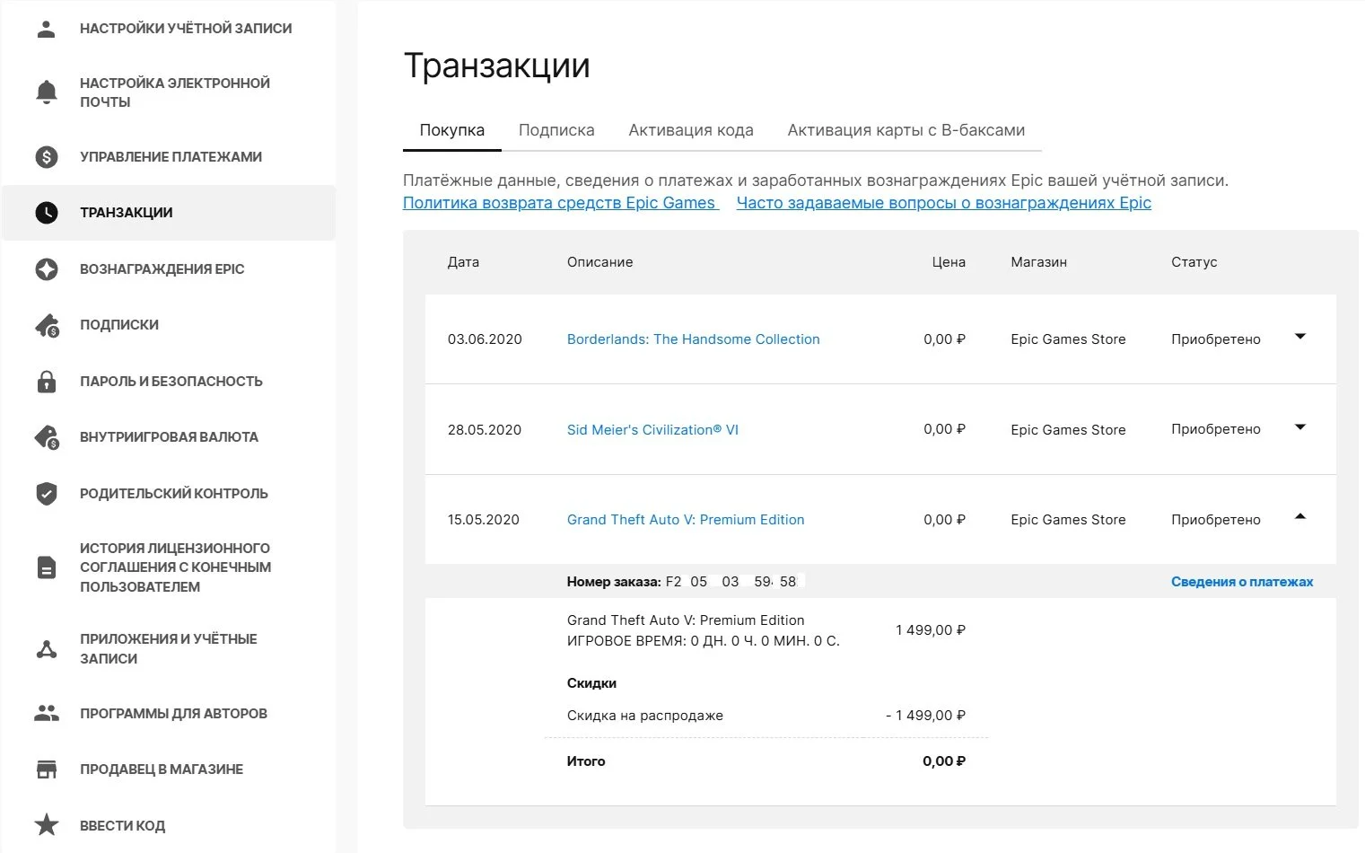This screenshot has height=853, width=1365.
Task: Click the creator programs people icon
Action: tap(46, 714)
